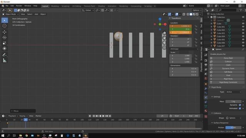Toggle camera view icon in viewport
The image size is (246, 138).
[x=164, y=43]
